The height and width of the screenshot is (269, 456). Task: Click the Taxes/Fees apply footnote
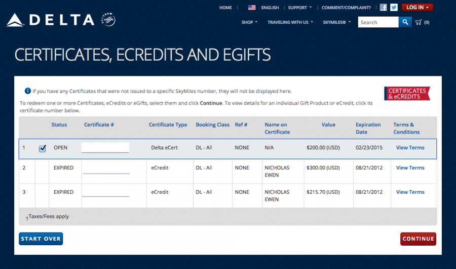tap(48, 216)
